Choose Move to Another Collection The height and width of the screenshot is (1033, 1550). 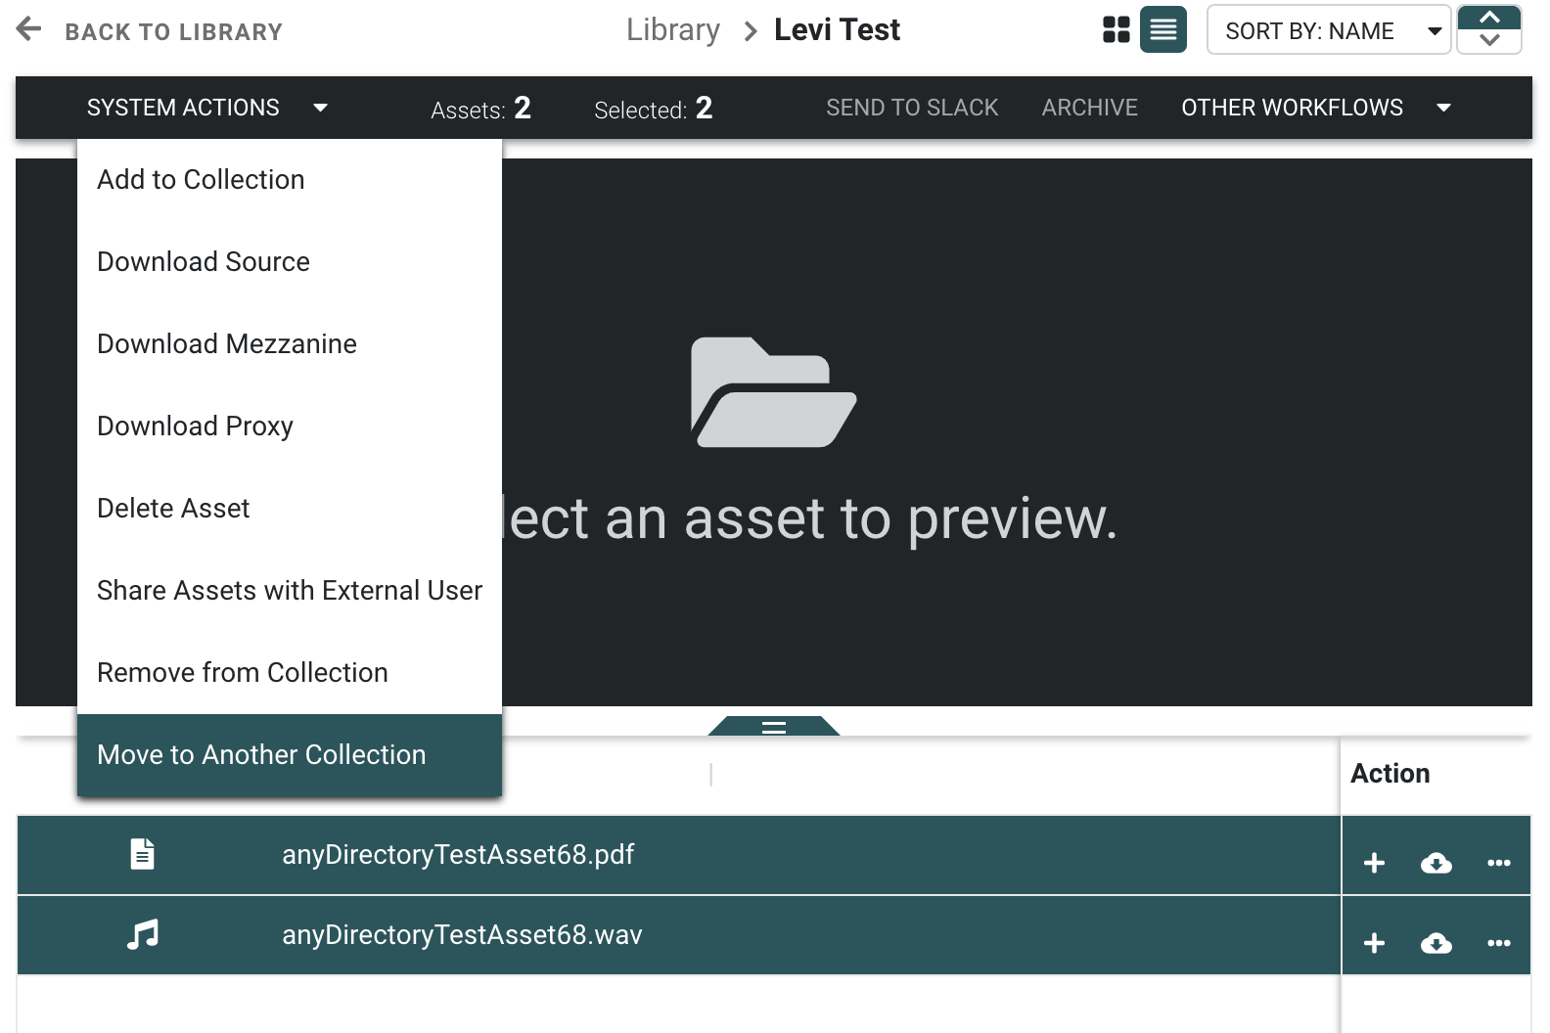click(x=261, y=755)
